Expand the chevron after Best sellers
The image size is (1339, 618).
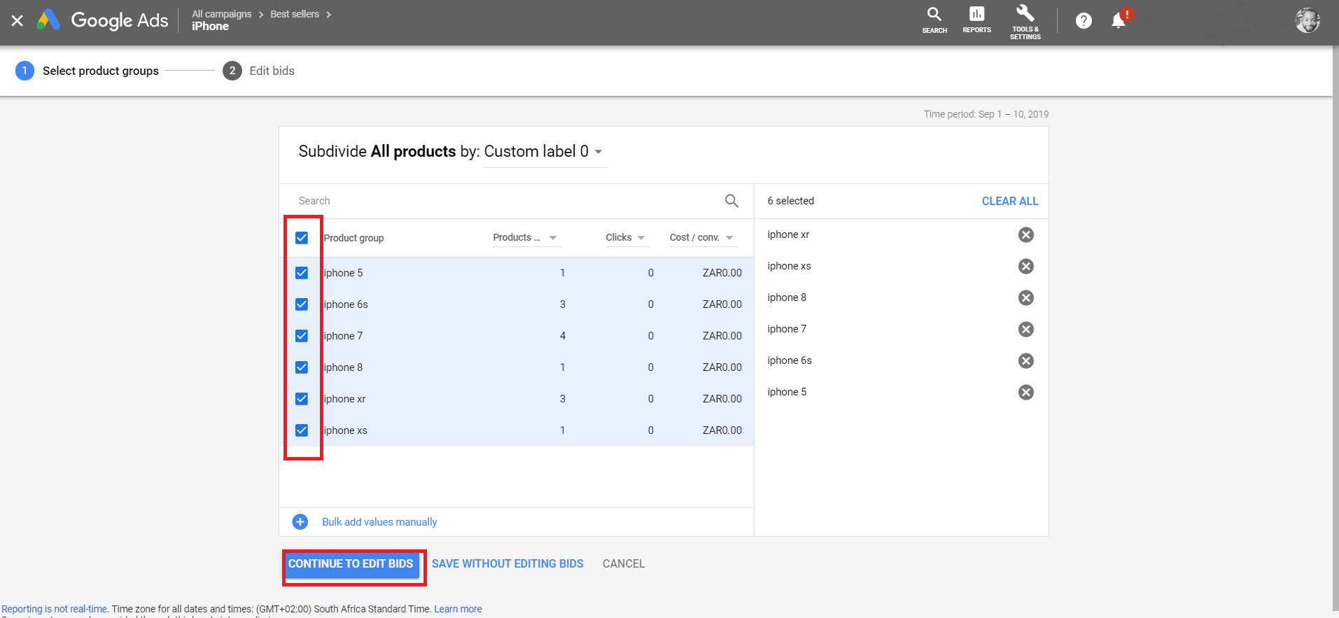[x=329, y=14]
